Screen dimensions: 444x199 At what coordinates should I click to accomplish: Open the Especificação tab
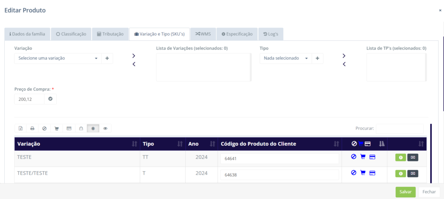(x=237, y=34)
